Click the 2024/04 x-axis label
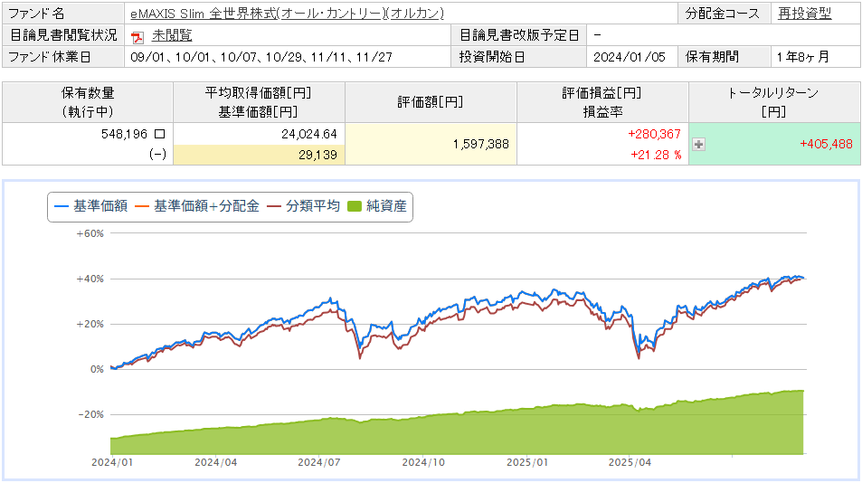Viewport: 862px width, 483px height. (215, 463)
